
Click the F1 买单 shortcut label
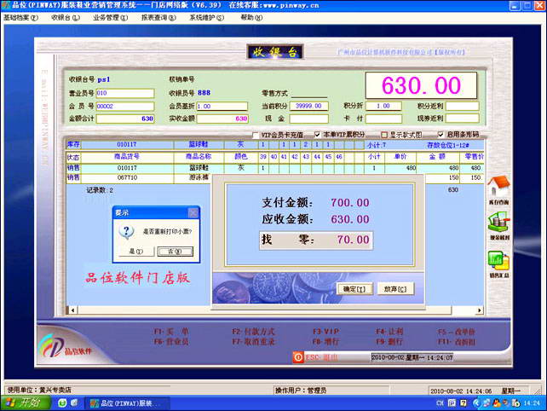(171, 332)
